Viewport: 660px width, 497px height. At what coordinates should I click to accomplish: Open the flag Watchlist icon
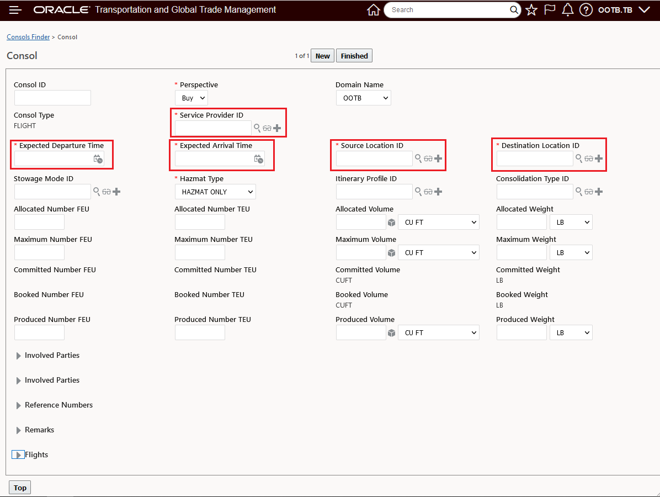click(x=550, y=10)
